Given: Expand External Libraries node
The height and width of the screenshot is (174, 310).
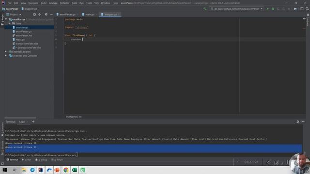Looking at the screenshot, I should [x=6, y=52].
